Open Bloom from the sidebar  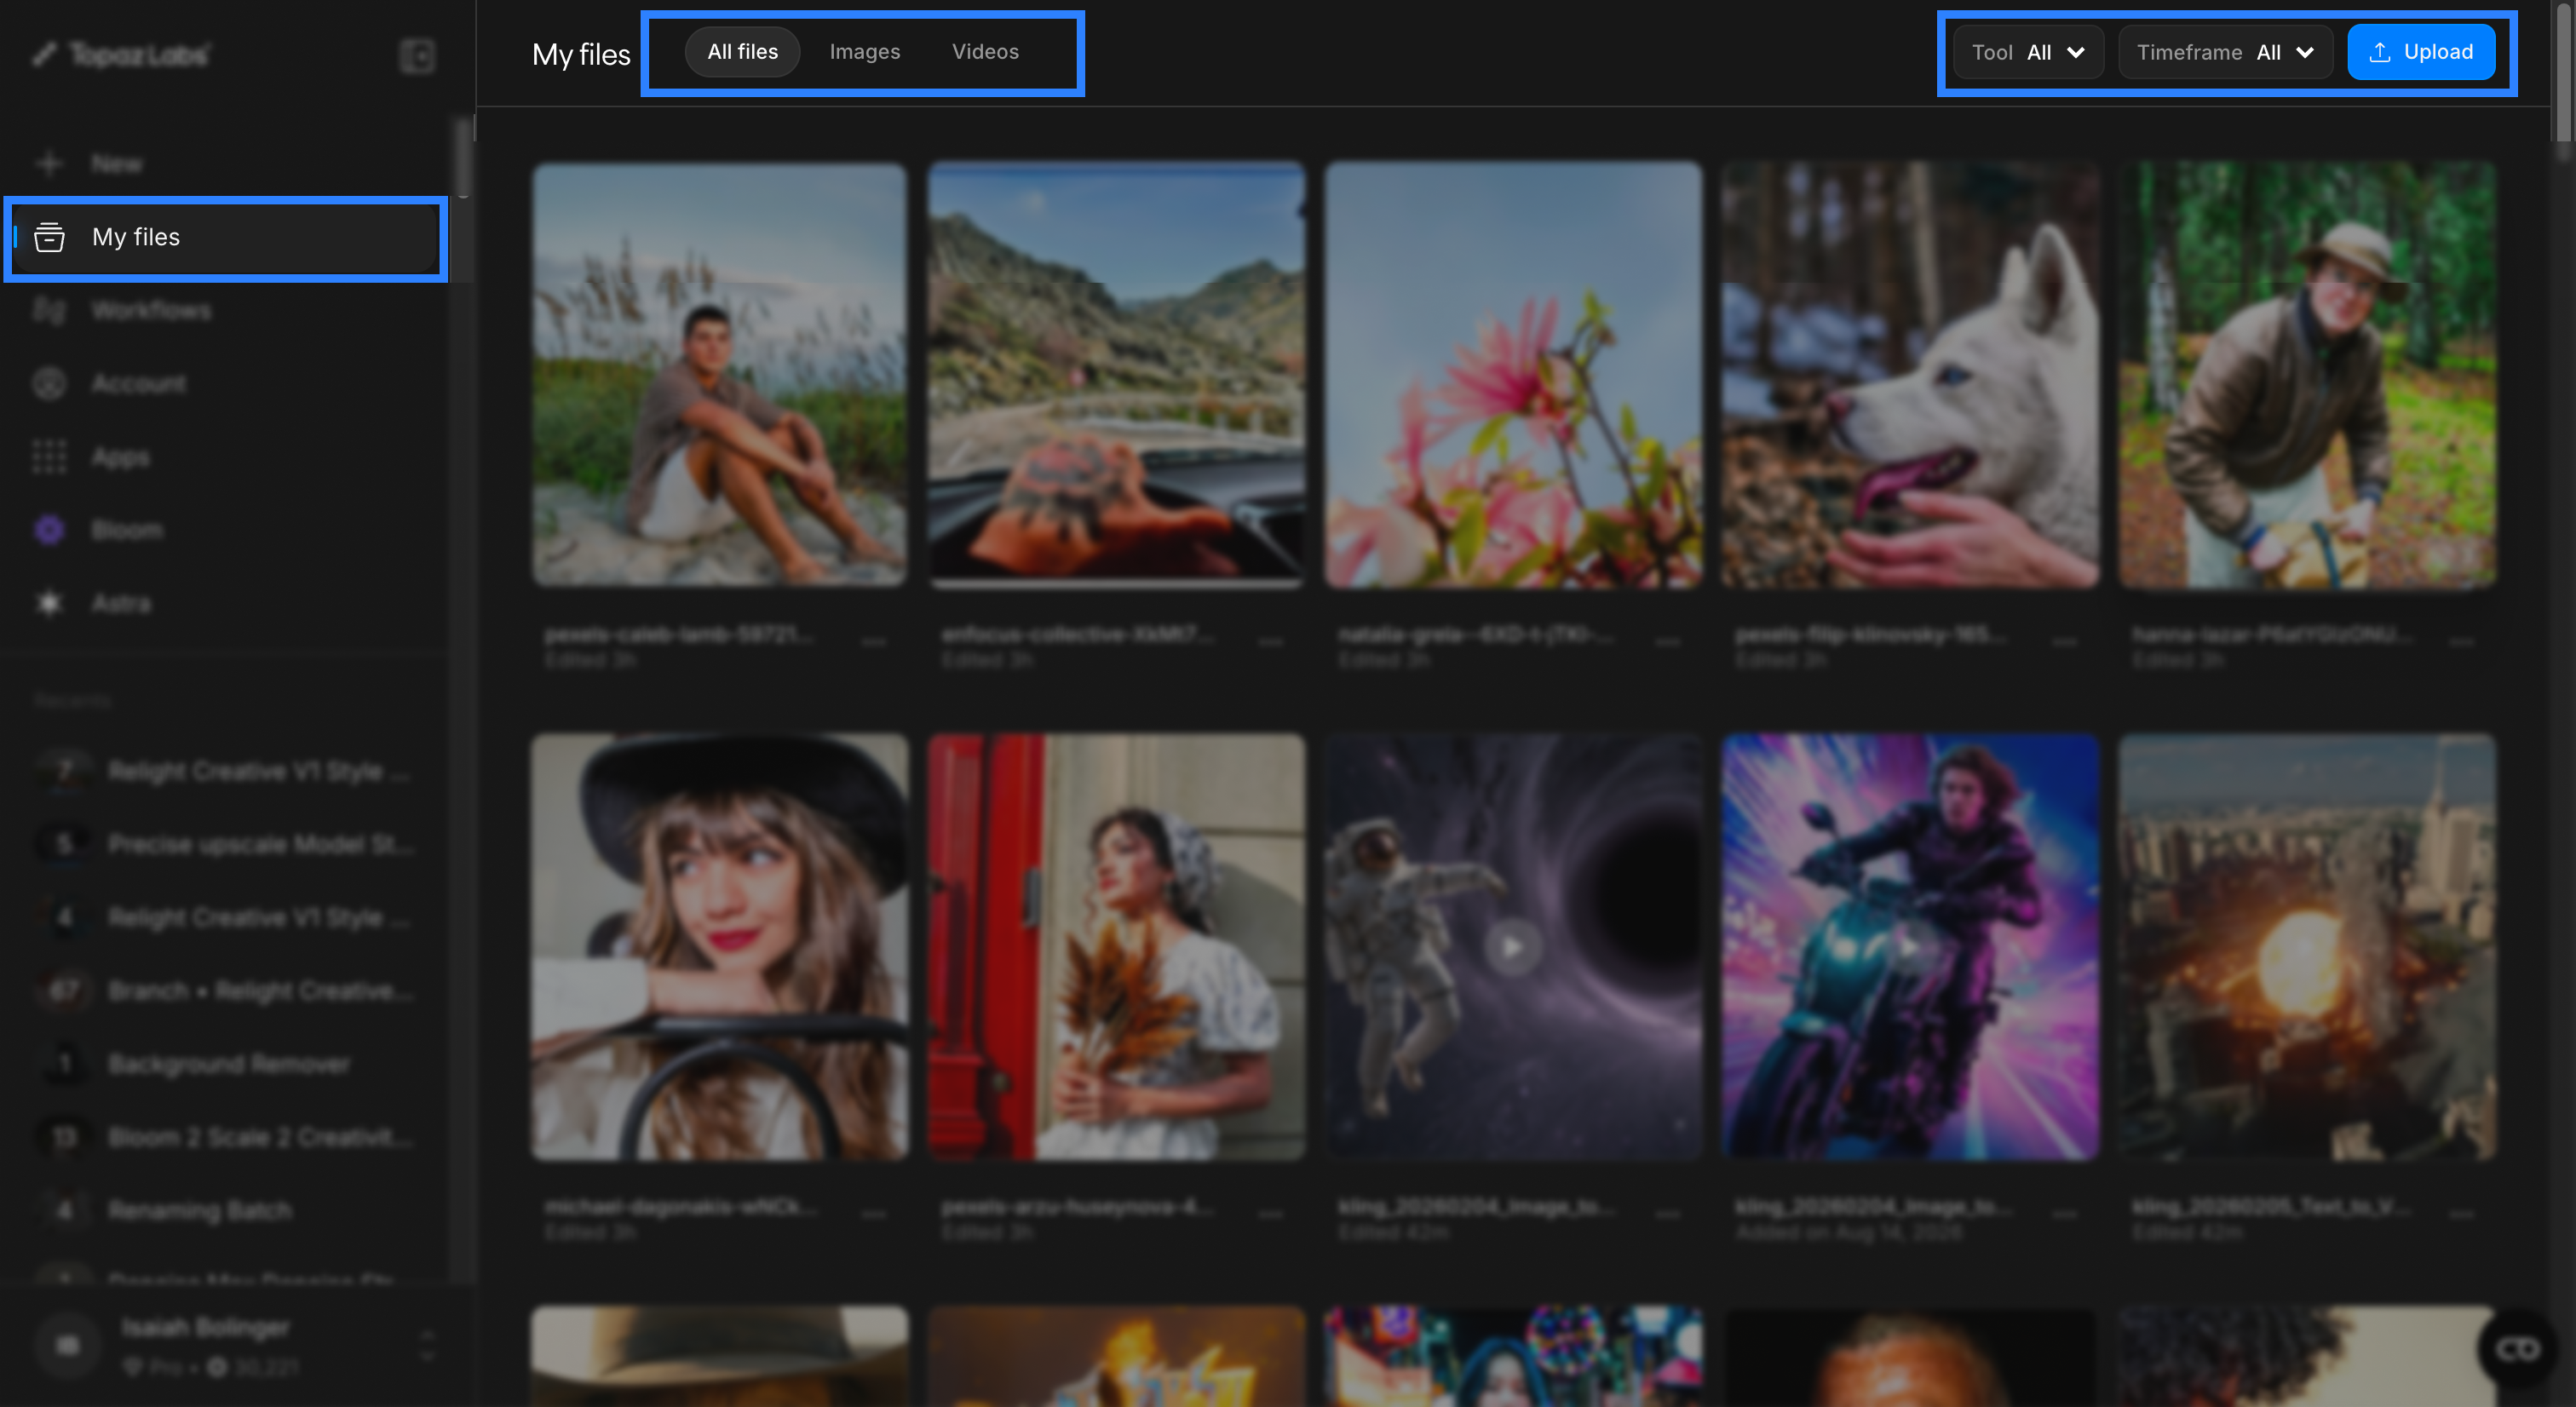click(x=226, y=529)
